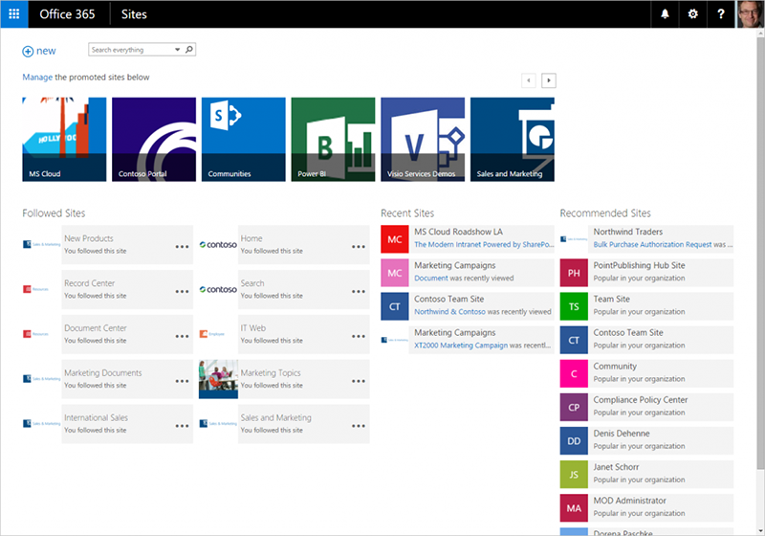Open more options for International Sales
The width and height of the screenshot is (765, 536).
click(182, 426)
